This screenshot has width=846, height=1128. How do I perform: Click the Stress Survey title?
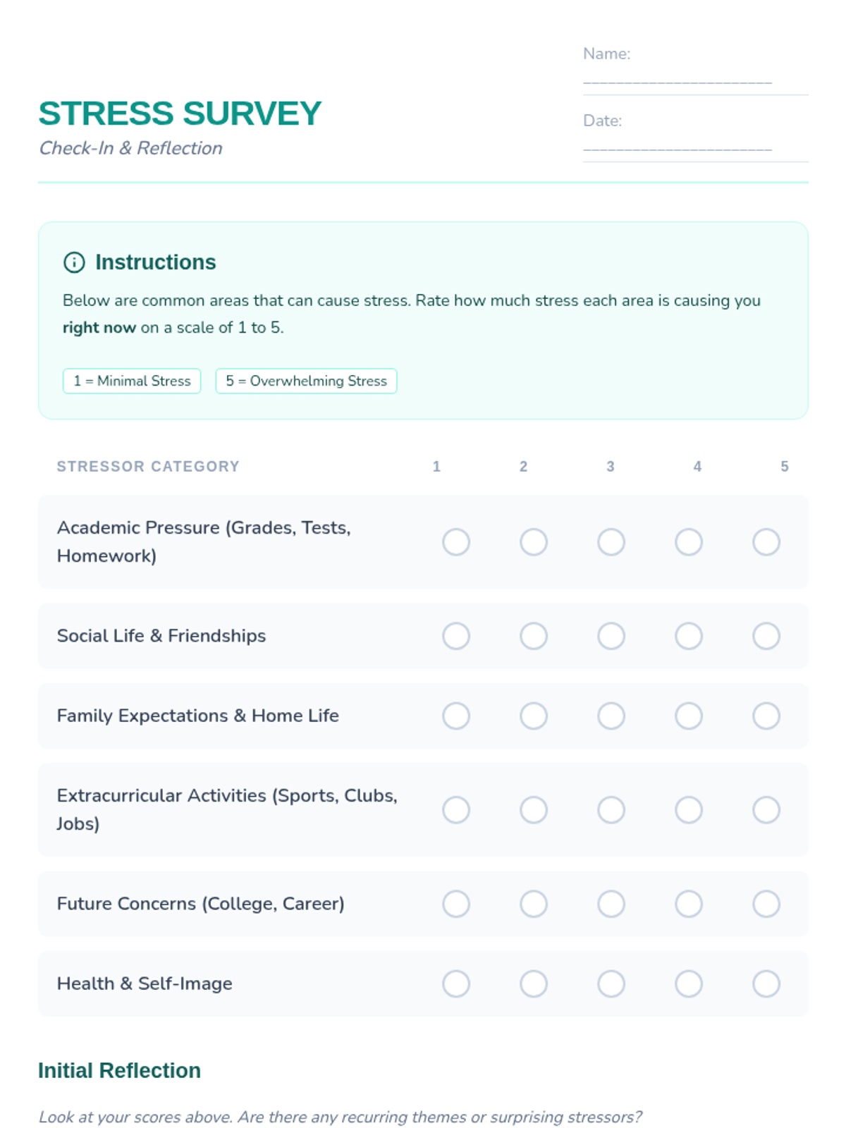(180, 114)
